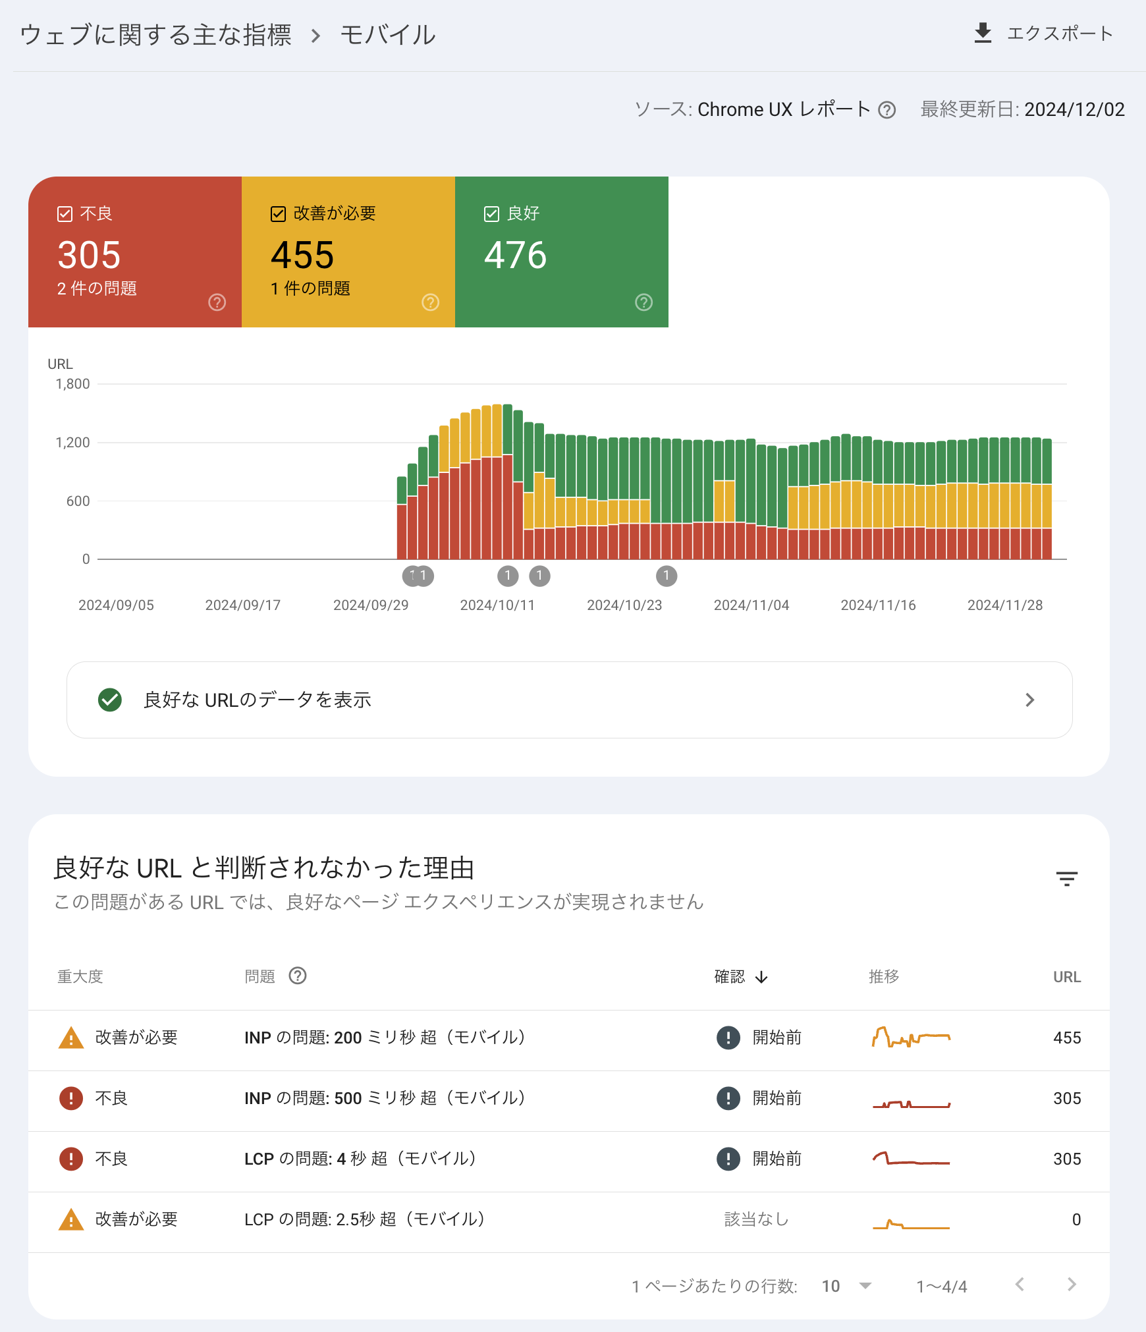Toggle the 良好 checkbox
Viewport: 1146px width, 1332px height.
coord(491,213)
